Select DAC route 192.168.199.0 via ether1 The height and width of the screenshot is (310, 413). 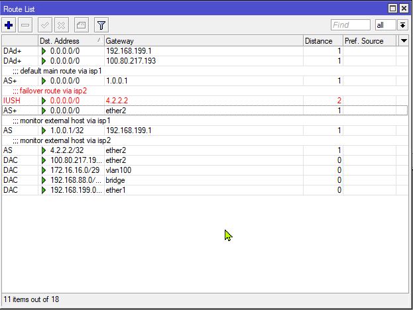click(x=205, y=190)
